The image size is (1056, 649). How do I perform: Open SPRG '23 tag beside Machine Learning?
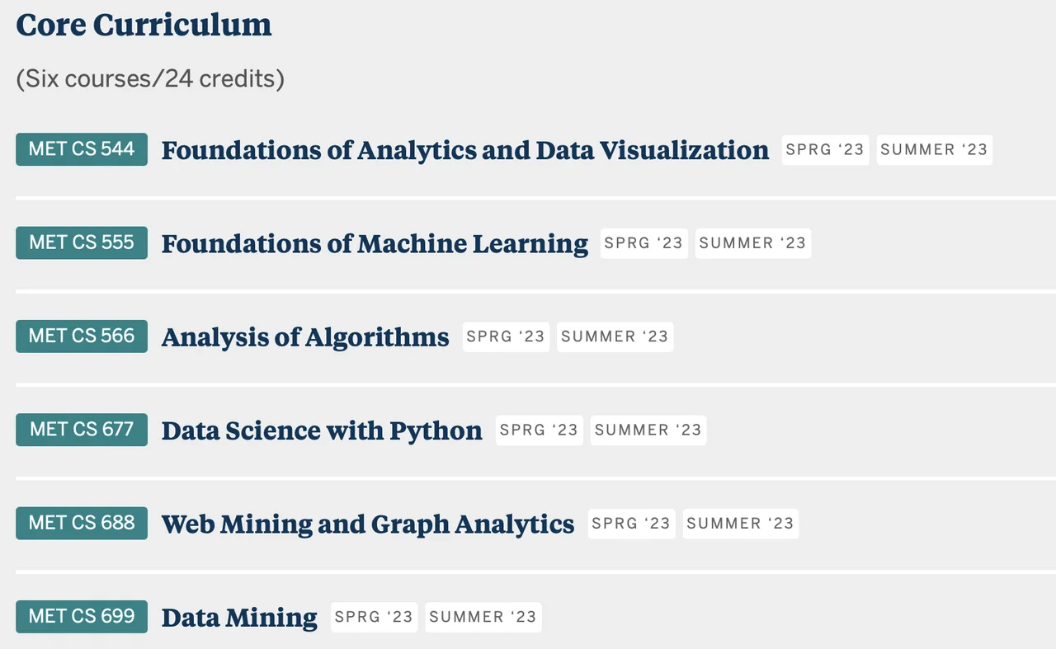(643, 243)
